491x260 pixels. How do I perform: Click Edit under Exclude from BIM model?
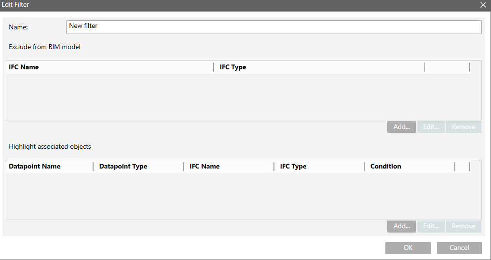pos(431,127)
